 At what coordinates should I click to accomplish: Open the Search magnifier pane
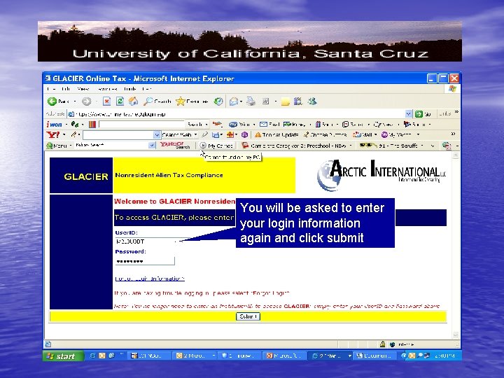157,101
